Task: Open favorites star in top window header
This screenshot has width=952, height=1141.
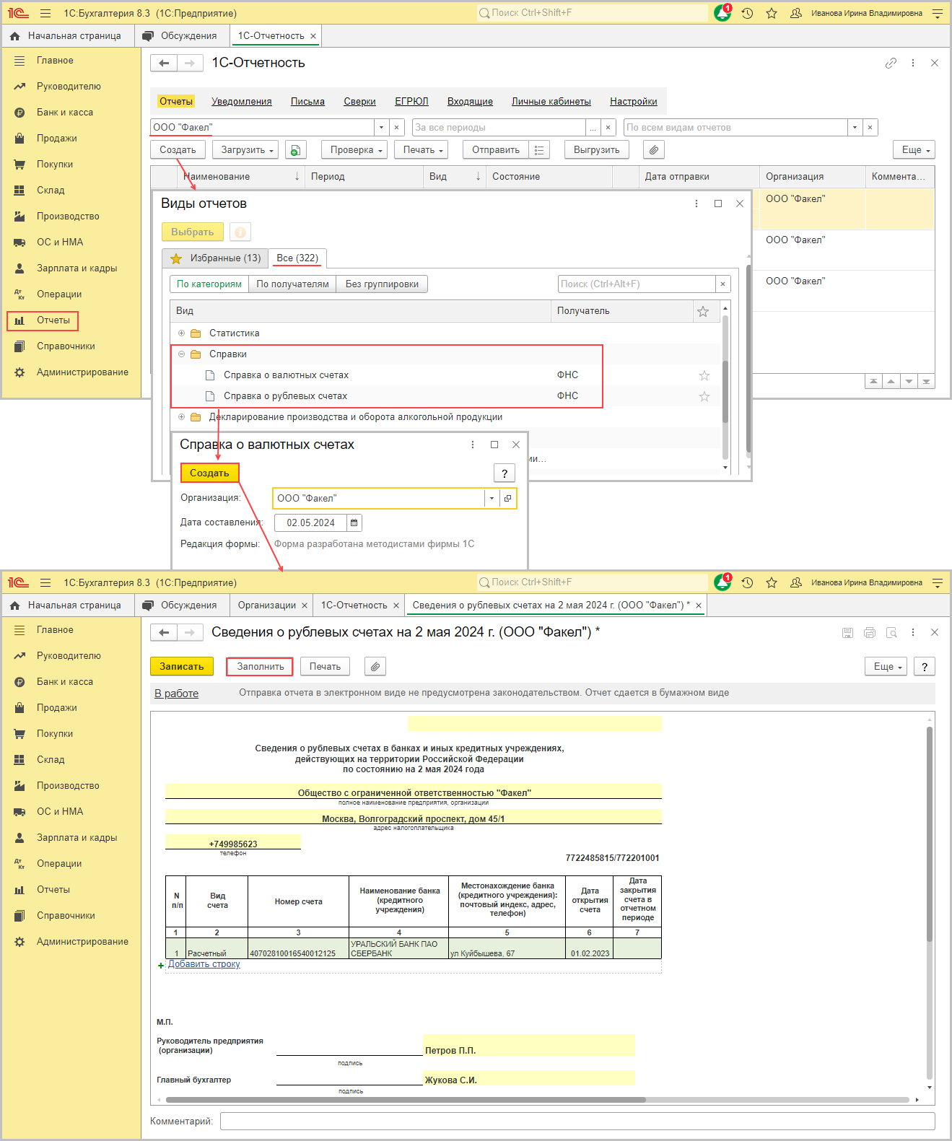Action: (772, 13)
